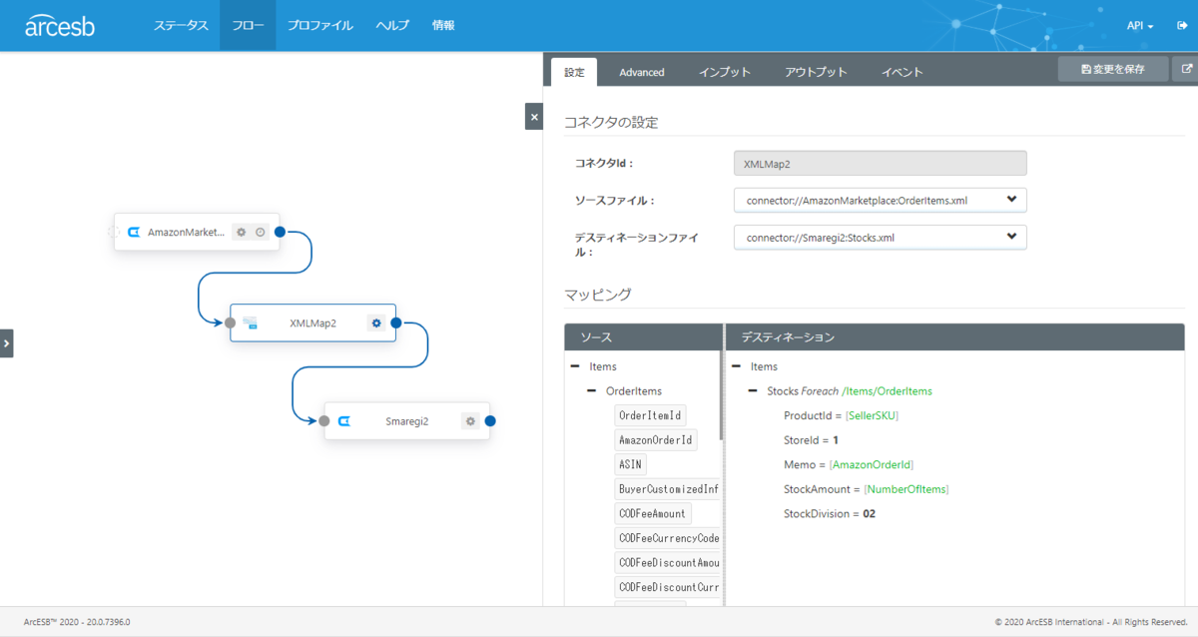Switch to the イベント tab
Viewport: 1198px width, 637px height.
click(901, 72)
